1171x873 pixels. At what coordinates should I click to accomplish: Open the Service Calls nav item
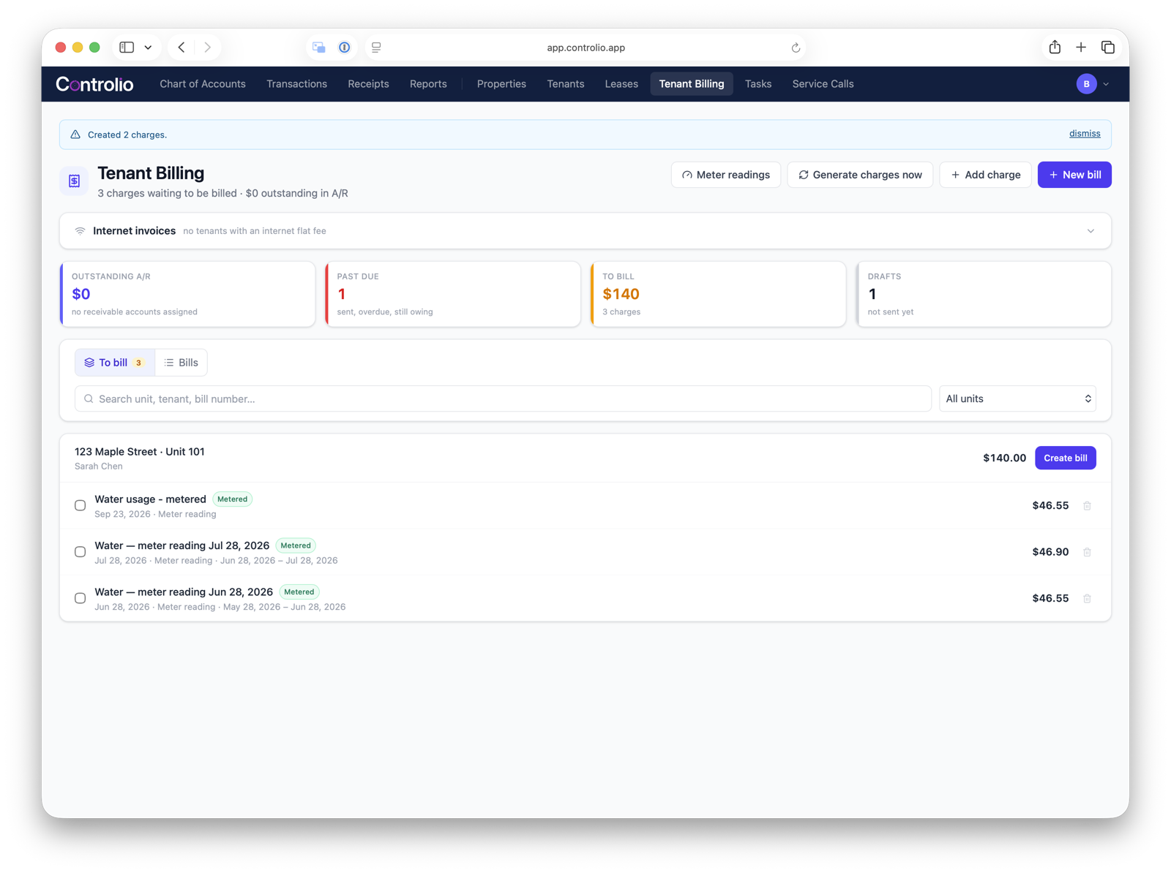click(823, 84)
